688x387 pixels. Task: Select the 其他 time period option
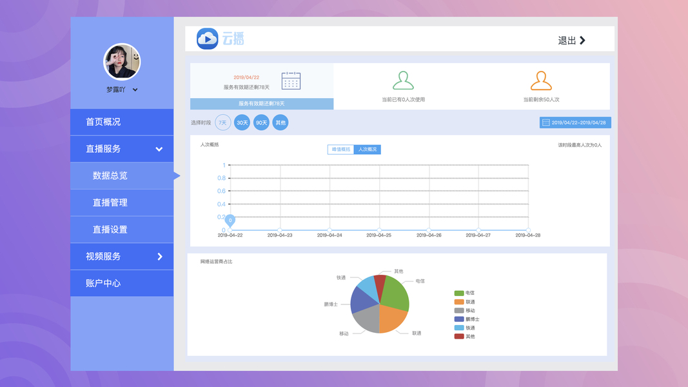click(280, 123)
